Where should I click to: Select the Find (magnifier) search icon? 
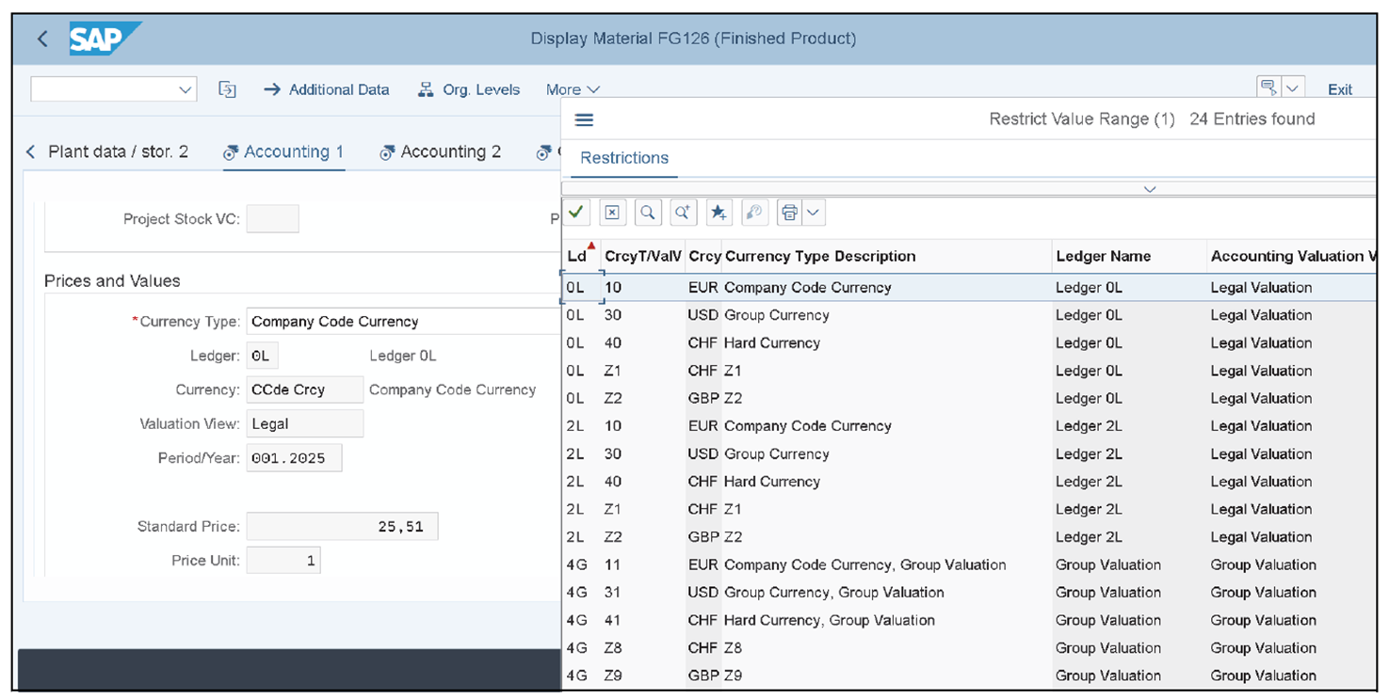click(x=648, y=212)
